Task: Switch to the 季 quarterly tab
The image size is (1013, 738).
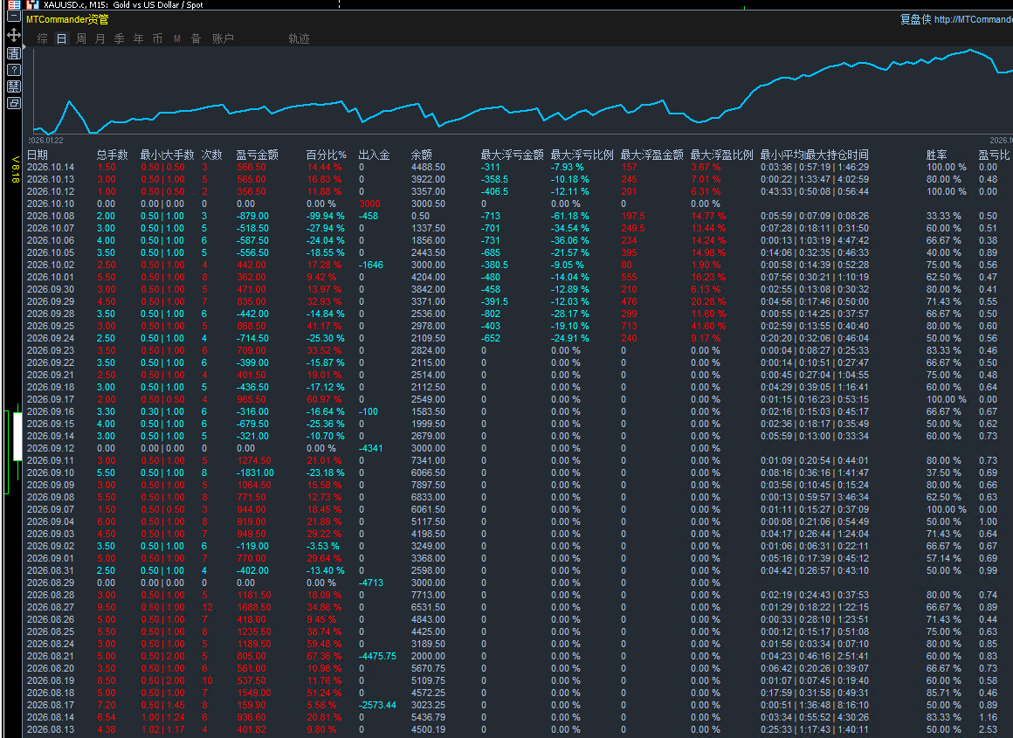Action: 119,38
